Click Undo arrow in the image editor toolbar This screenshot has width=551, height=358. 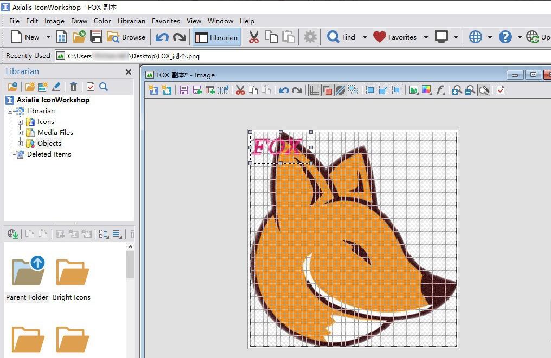tap(283, 90)
